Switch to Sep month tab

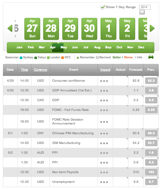point(108,47)
